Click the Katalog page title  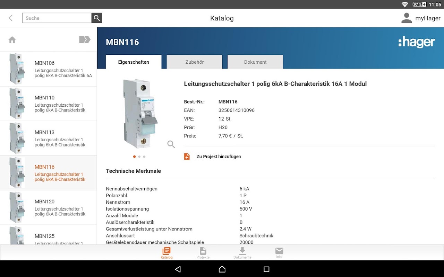pos(222,18)
